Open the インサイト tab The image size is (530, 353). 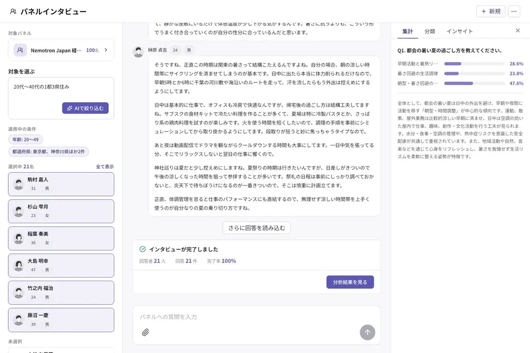(460, 32)
